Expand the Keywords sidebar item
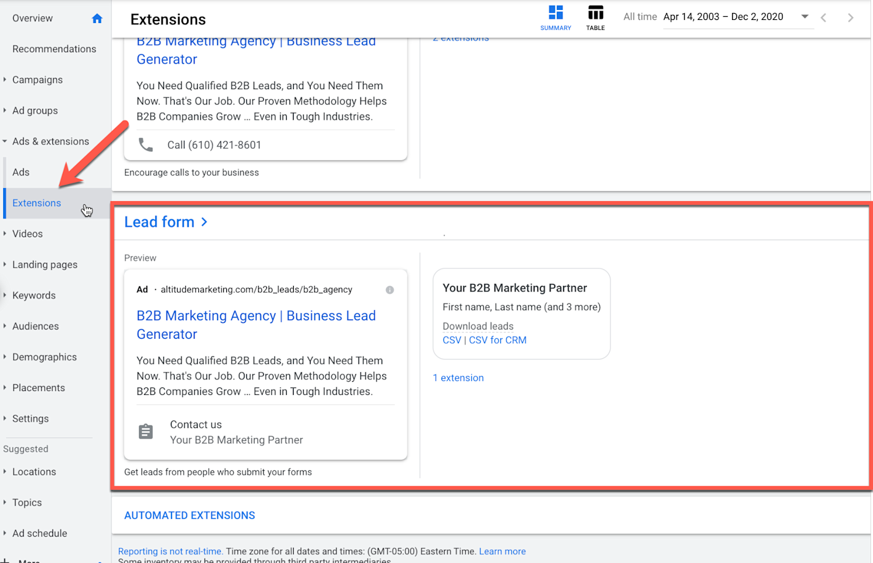Screen dimensions: 873x563 [x=5, y=295]
